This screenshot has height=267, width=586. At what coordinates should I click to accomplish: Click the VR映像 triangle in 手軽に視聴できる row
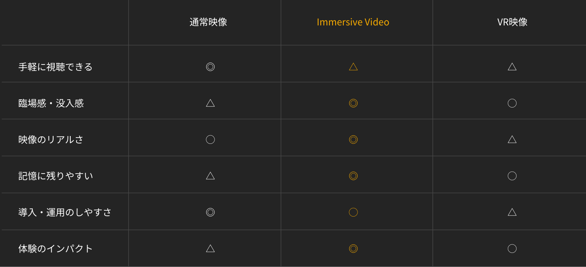(512, 66)
